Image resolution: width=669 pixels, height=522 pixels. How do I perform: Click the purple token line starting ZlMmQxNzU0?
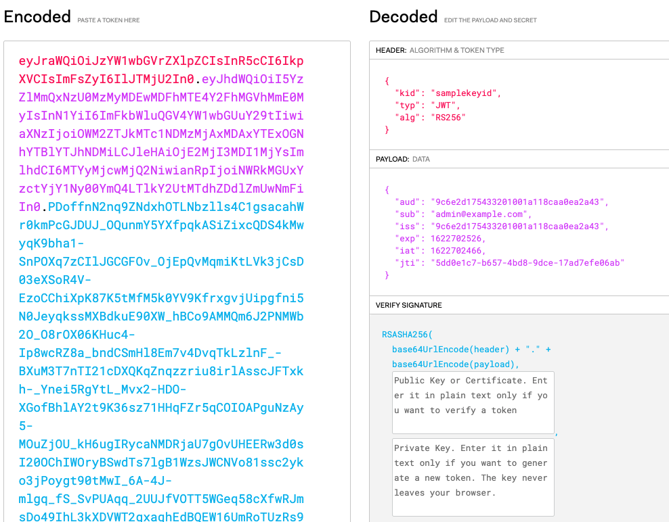[x=161, y=97]
